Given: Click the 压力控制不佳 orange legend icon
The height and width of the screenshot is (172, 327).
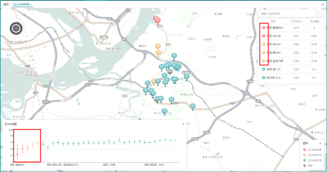Looking at the screenshot, I should (x=304, y=155).
